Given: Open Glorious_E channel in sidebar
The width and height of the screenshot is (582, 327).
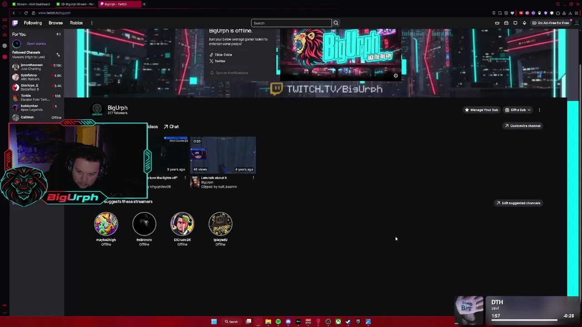Looking at the screenshot, I should point(37,87).
